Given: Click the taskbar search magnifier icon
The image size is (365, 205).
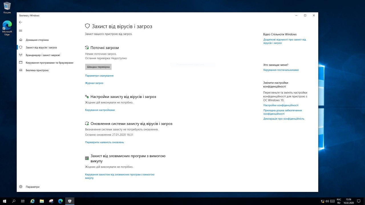Looking at the screenshot, I should (x=14, y=201).
